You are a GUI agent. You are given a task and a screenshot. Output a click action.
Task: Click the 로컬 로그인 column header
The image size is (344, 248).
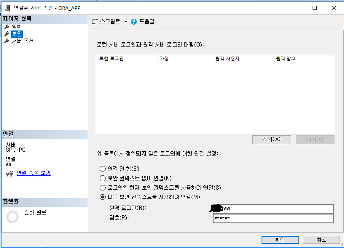point(126,59)
